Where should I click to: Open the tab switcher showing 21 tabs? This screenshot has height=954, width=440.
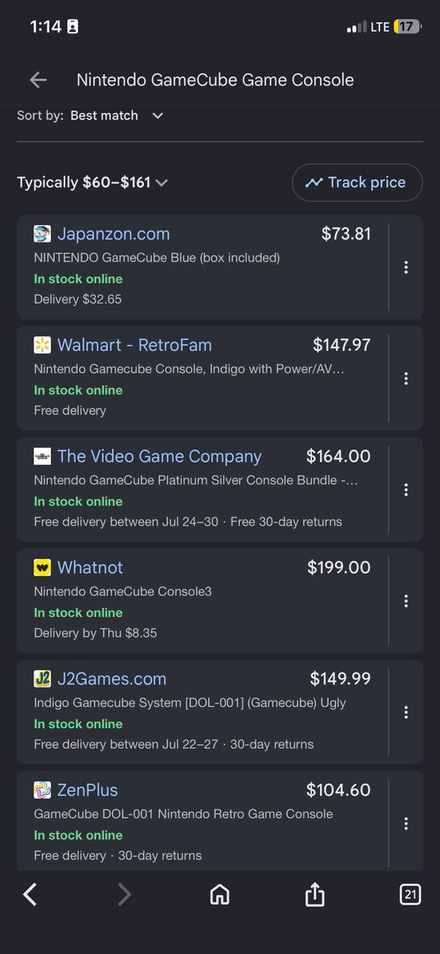click(x=410, y=895)
